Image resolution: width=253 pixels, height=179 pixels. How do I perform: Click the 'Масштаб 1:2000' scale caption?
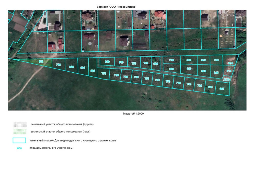coord(133,114)
